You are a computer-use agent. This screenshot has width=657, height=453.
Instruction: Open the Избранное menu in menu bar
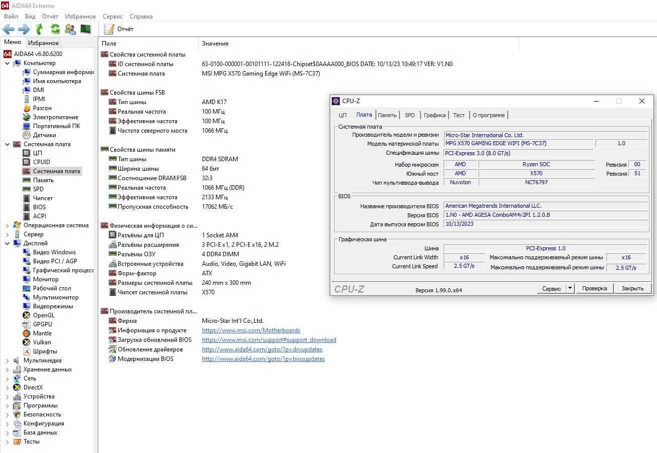click(x=80, y=17)
